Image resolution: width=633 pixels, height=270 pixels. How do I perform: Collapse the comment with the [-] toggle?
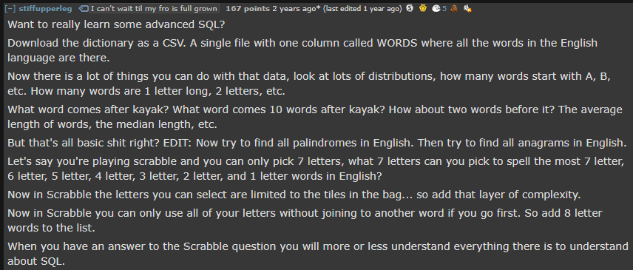10,9
